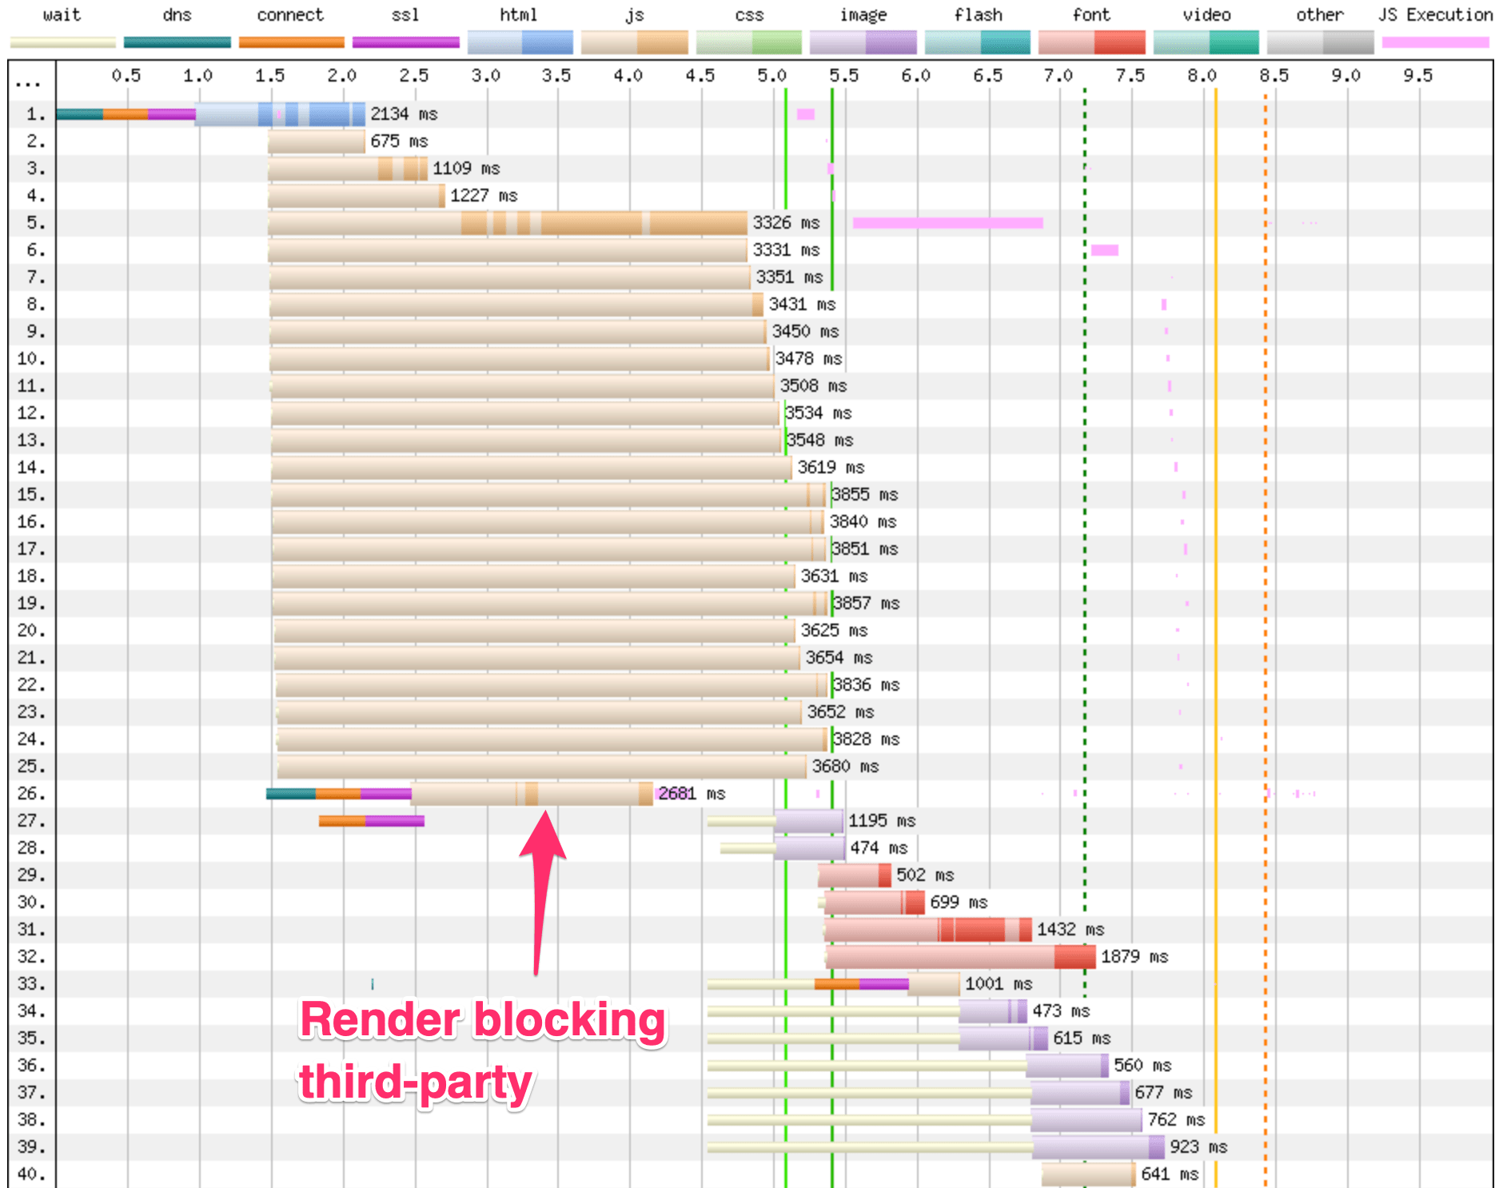1503x1188 pixels.
Task: Select the ssl legend color swatch
Action: (405, 42)
